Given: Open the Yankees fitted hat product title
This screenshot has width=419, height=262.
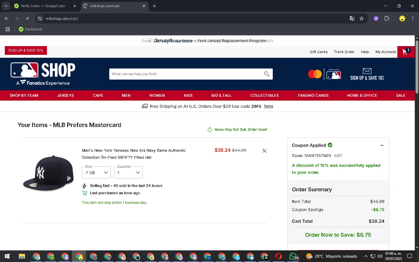Looking at the screenshot, I should (134, 154).
